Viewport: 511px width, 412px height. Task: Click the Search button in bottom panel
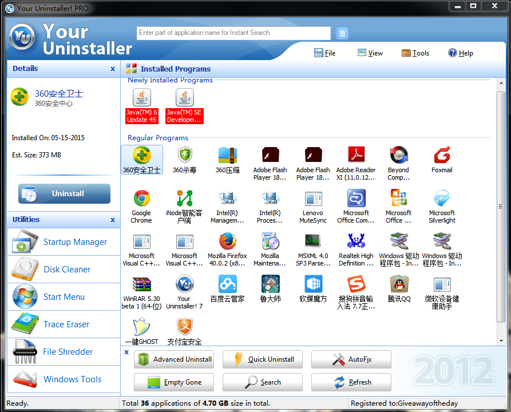pos(263,382)
